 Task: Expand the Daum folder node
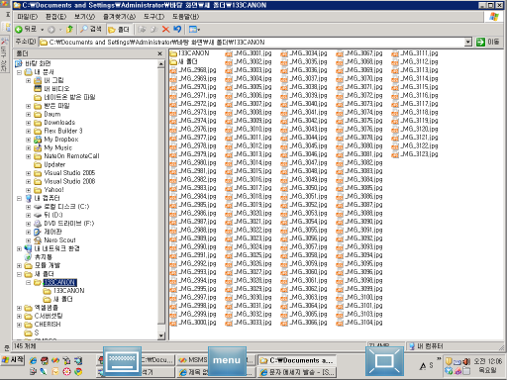pos(28,115)
